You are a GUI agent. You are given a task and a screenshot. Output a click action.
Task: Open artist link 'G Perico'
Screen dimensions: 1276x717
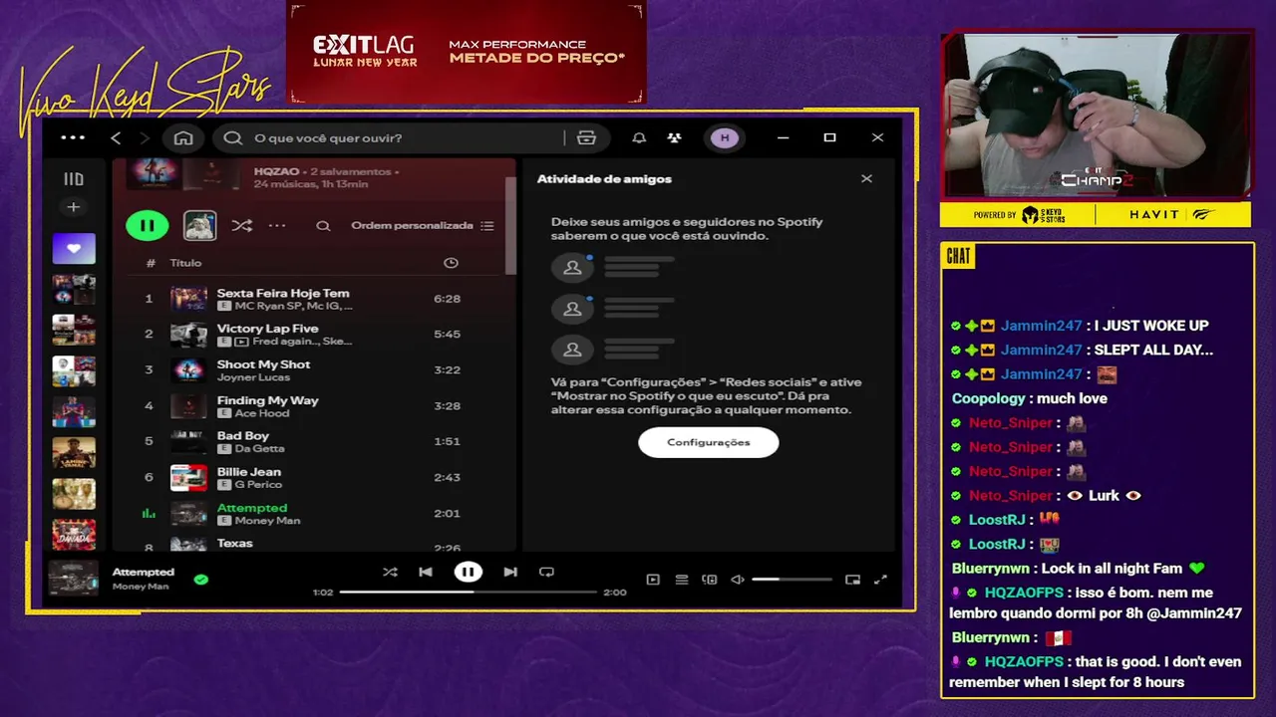258,485
